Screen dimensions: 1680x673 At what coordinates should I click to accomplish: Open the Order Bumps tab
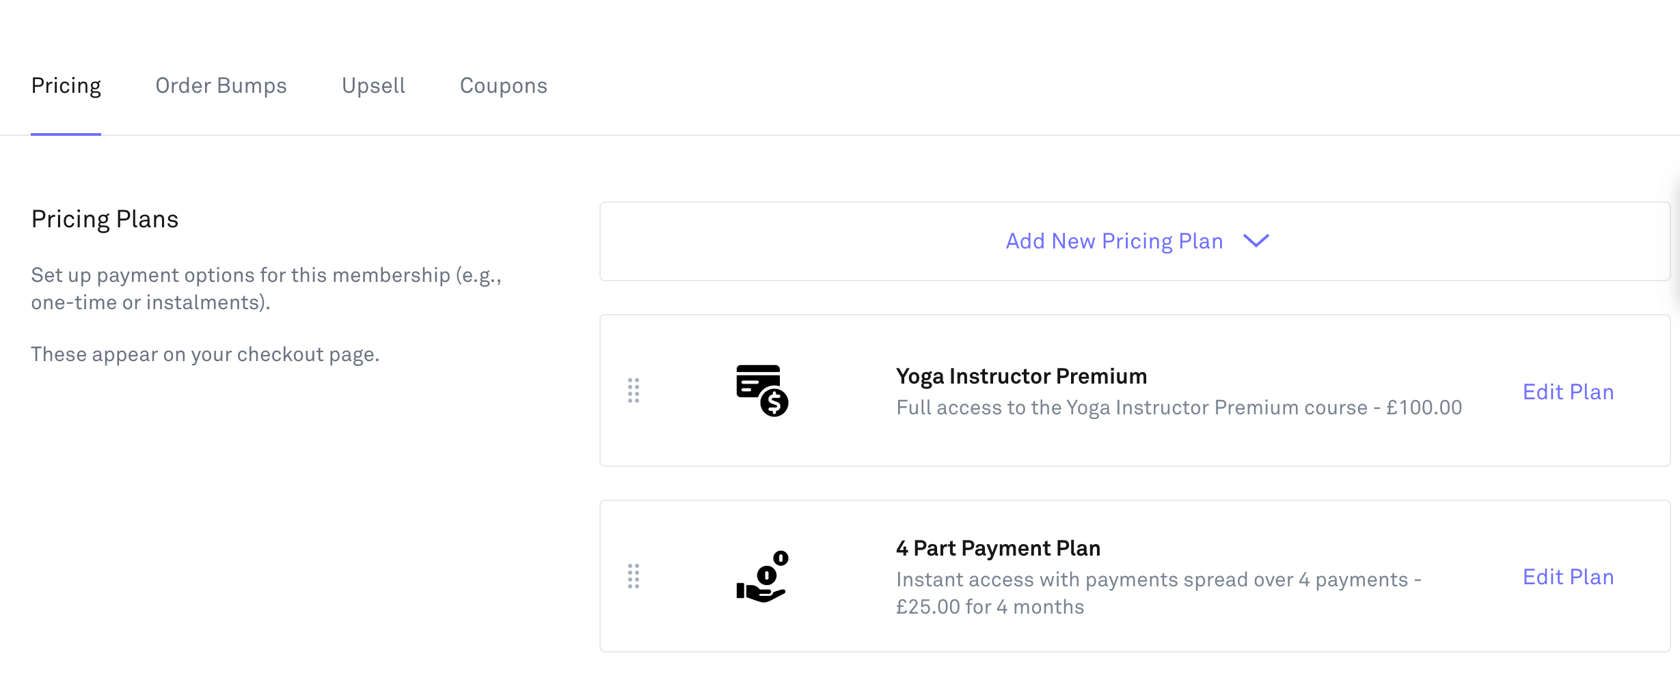(x=221, y=86)
